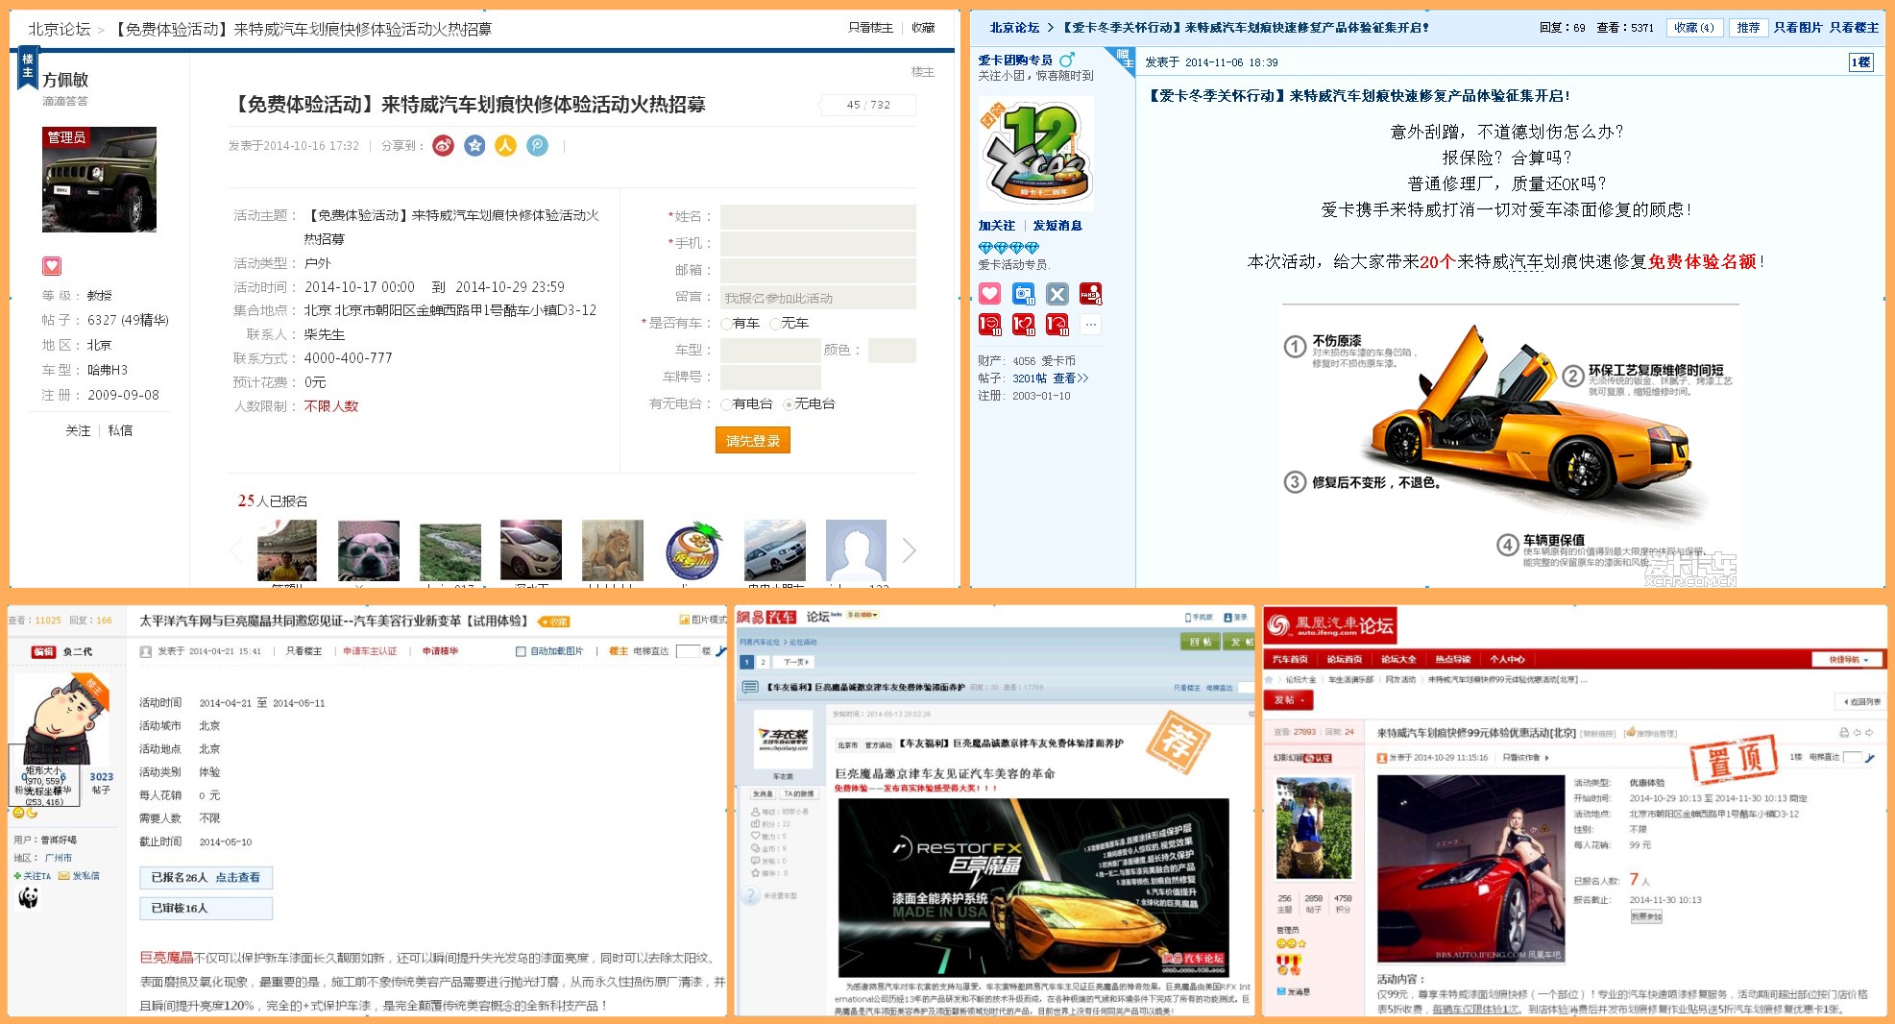1895x1024 pixels.
Task: Select the 有车 radio option
Action: pyautogui.click(x=726, y=324)
